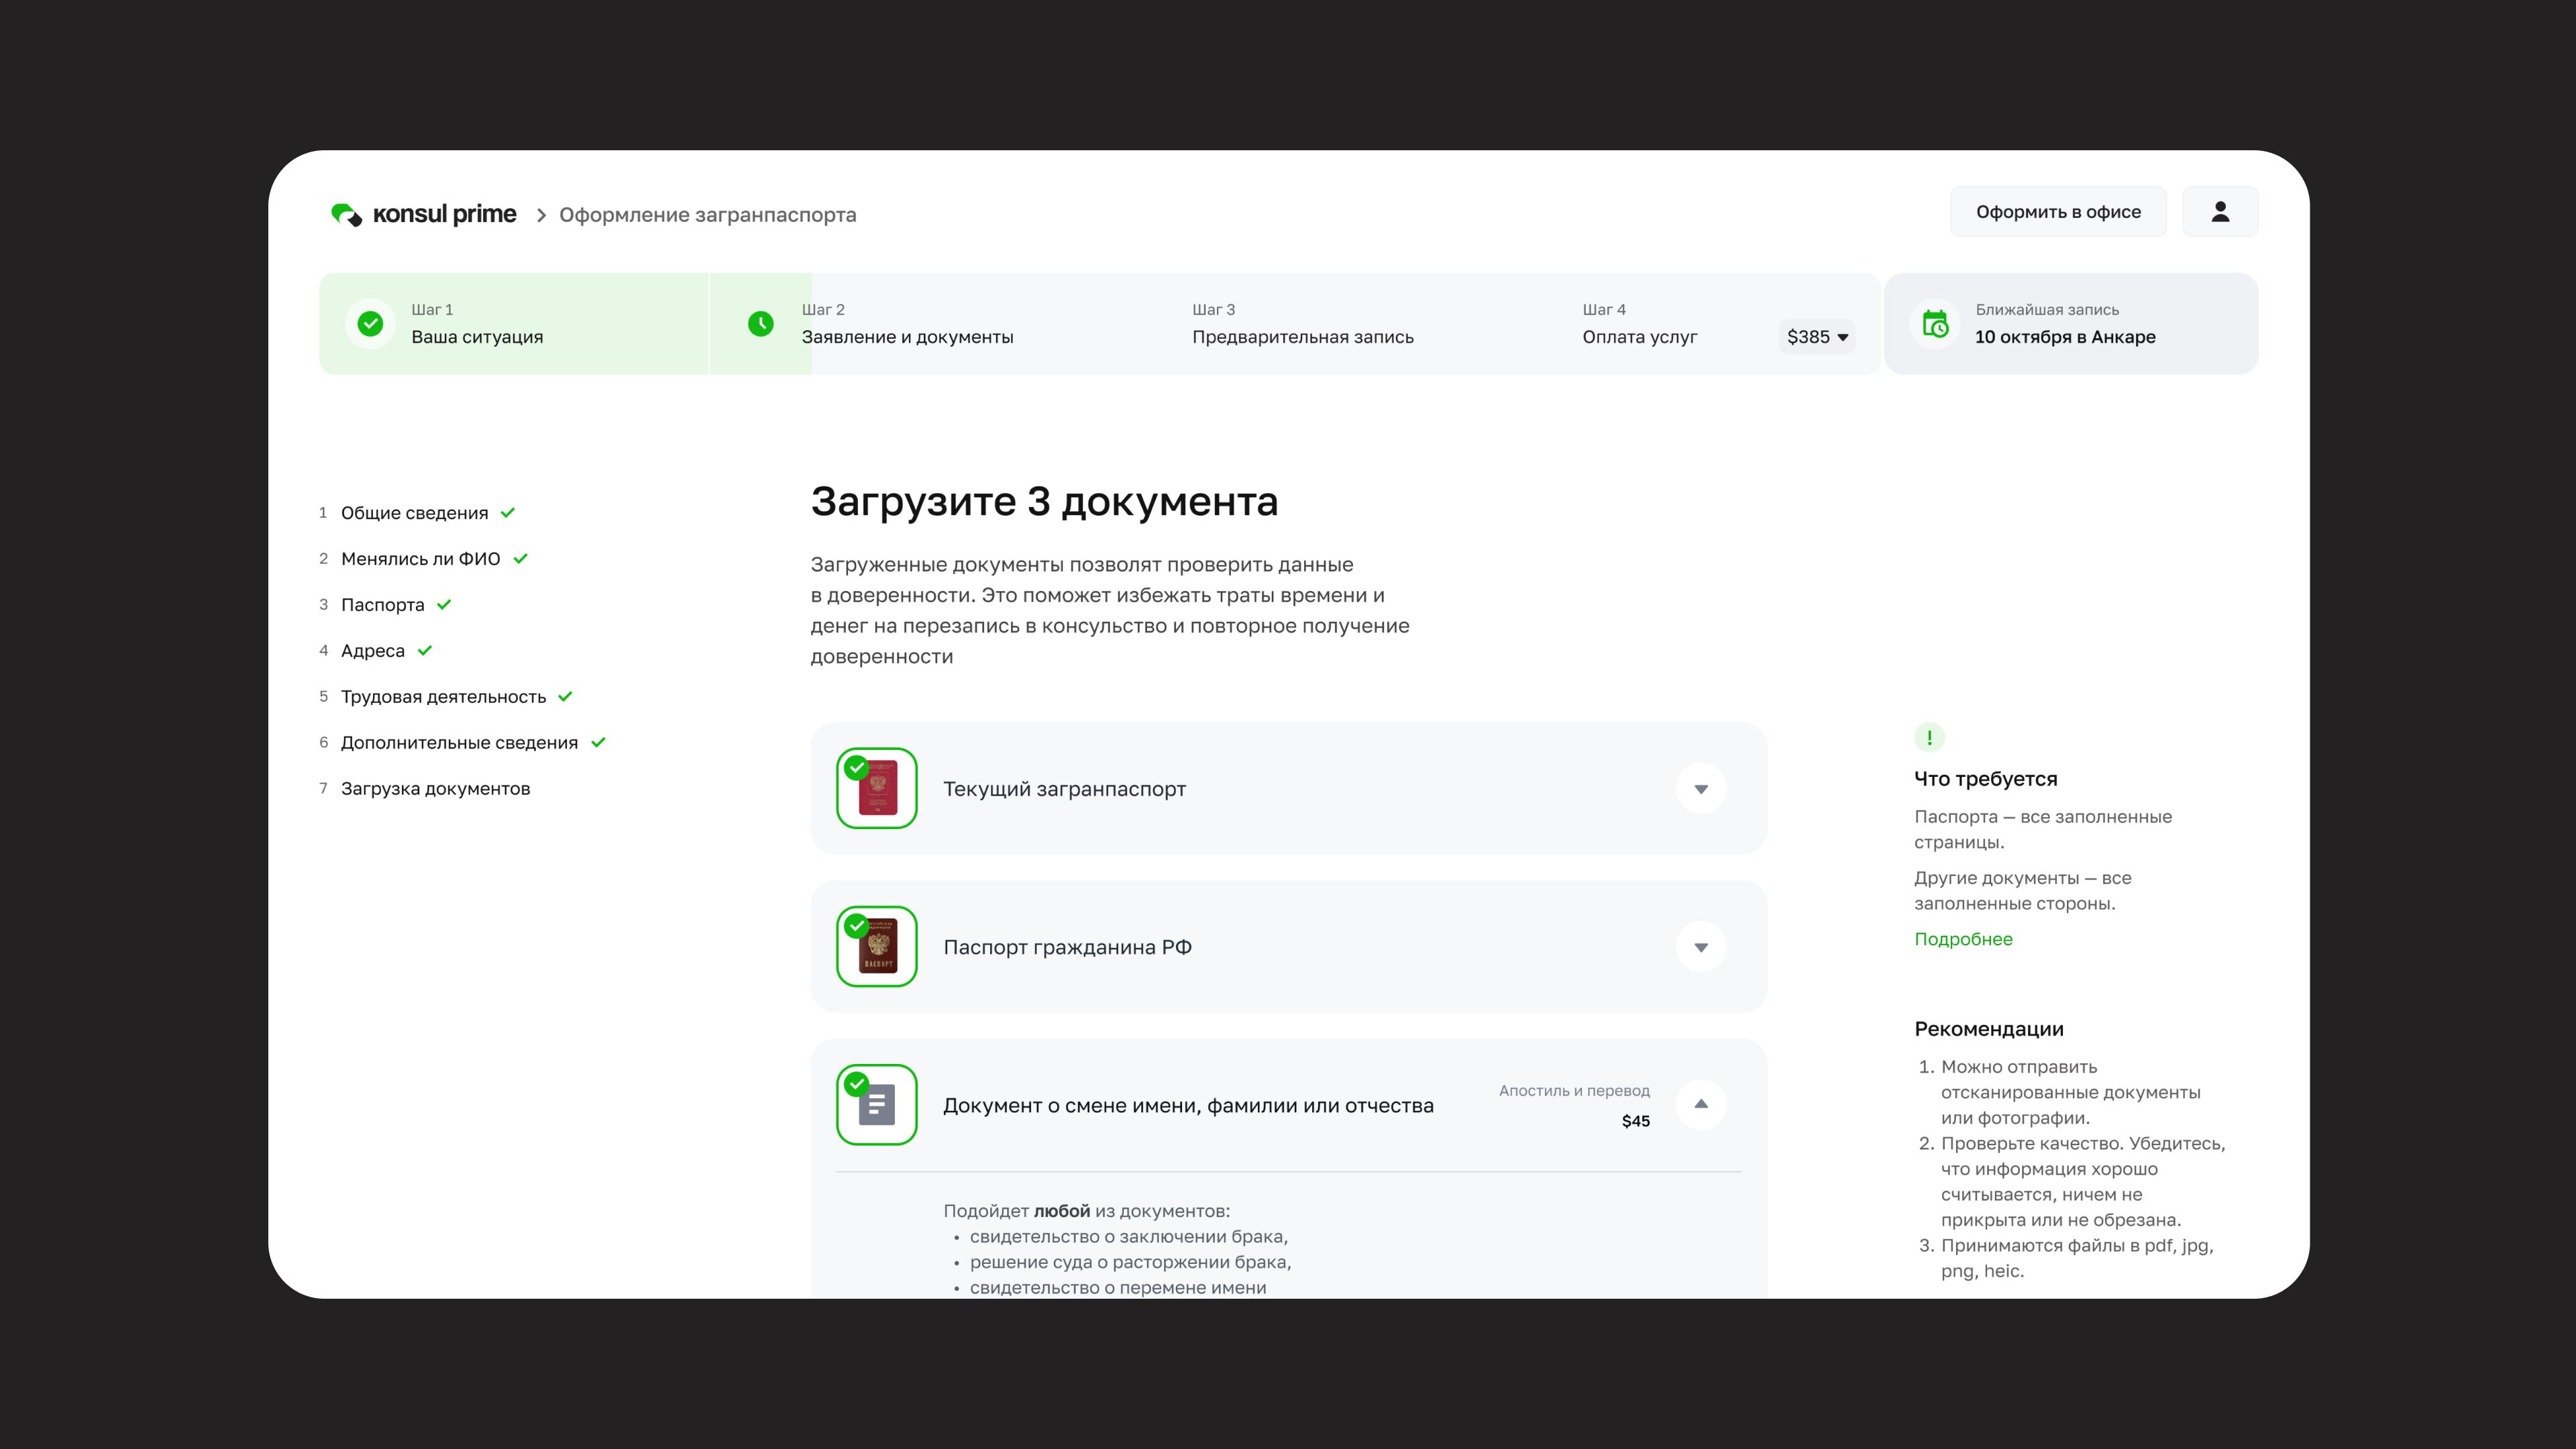Viewport: 2576px width, 1449px height.
Task: Expand the Текущий загранпаспорт section
Action: tap(1700, 789)
